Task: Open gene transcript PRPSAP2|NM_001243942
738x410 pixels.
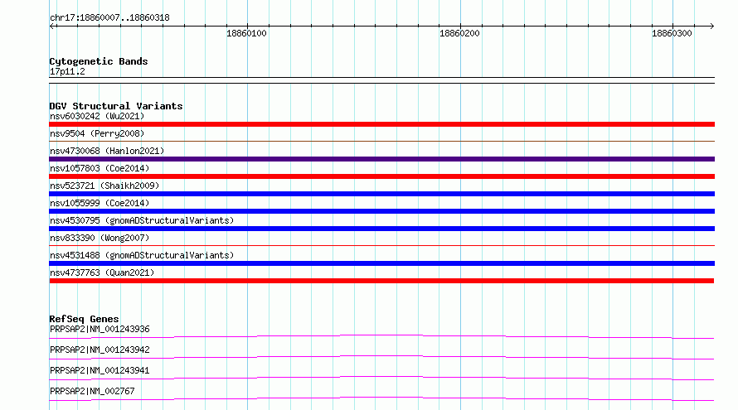Action: (x=100, y=350)
